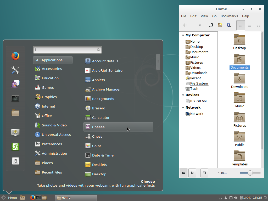This screenshot has width=268, height=201.
Task: Click All Applications button
Action: tap(53, 60)
